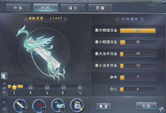Viewport: 166px width, 113px height.
Task: Open the question mark help icon
Action: click(161, 110)
